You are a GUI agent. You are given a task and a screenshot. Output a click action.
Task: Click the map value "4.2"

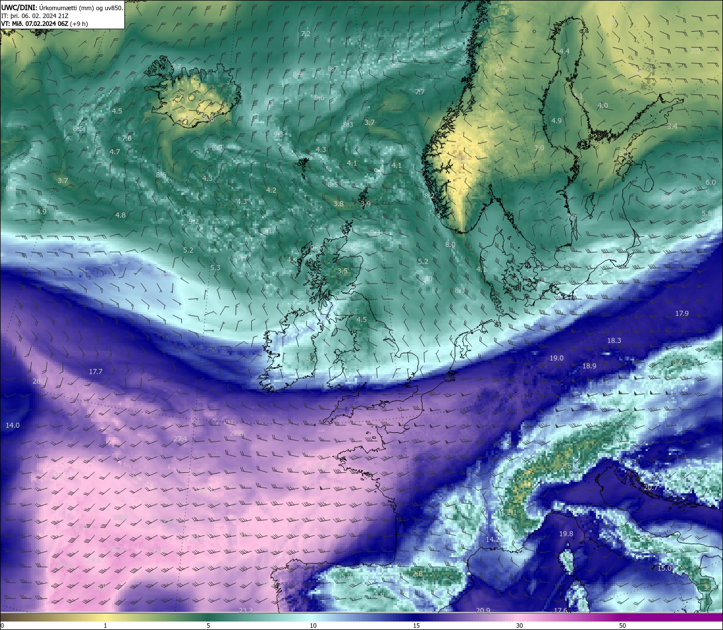tap(271, 190)
